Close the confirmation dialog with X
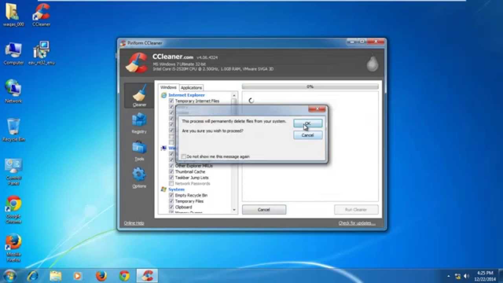The height and width of the screenshot is (283, 503). coord(317,109)
